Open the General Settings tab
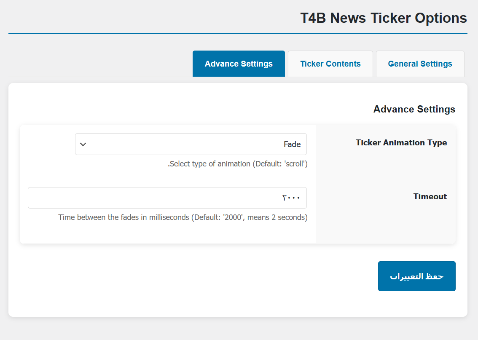478x340 pixels. tap(420, 64)
